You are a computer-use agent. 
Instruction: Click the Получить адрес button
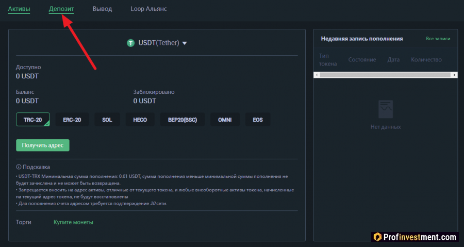[x=43, y=145]
